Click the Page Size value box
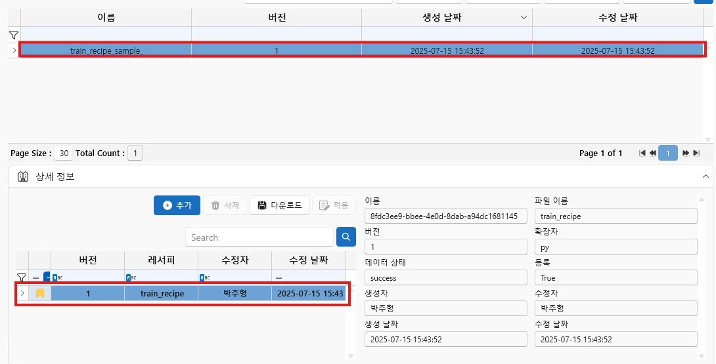Image resolution: width=716 pixels, height=364 pixels. click(64, 153)
